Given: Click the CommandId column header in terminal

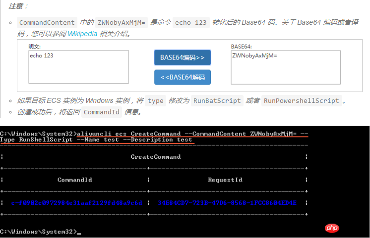Looking at the screenshot, I should (75, 180).
